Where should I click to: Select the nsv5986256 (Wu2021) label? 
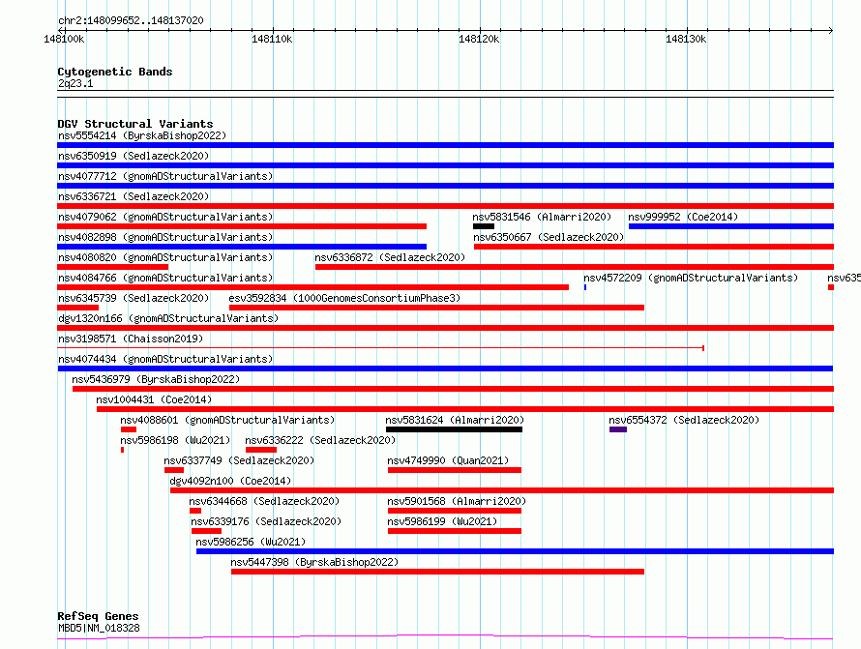click(251, 542)
